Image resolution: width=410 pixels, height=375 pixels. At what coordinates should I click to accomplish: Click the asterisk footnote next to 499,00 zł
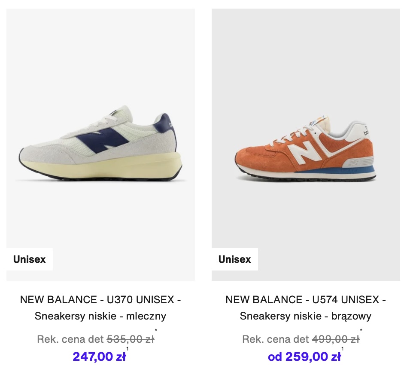(361, 330)
